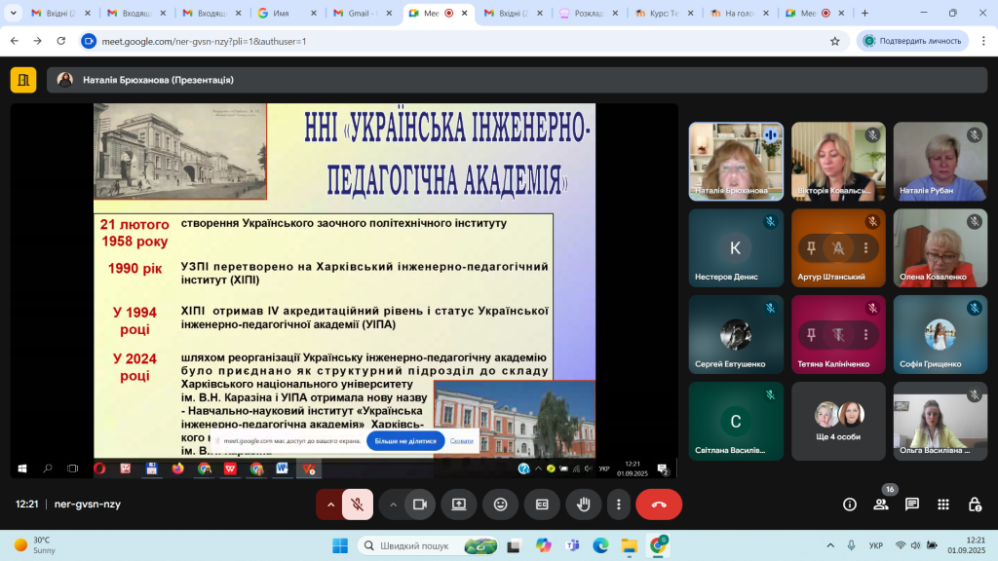The height and width of the screenshot is (561, 998).
Task: Leave the call with red hang-up button
Action: pyautogui.click(x=659, y=505)
